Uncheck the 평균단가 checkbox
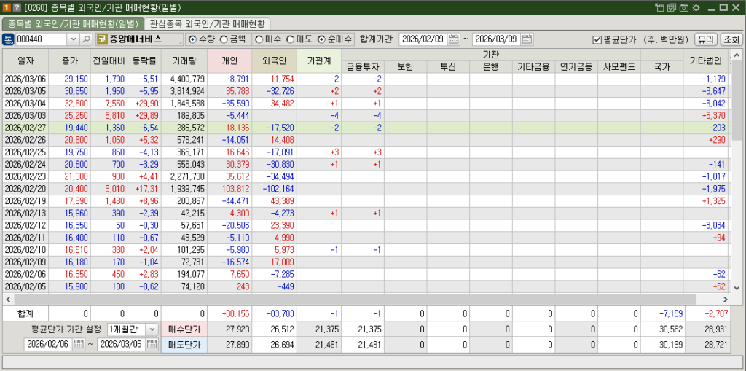This screenshot has height=371, width=746. (597, 39)
